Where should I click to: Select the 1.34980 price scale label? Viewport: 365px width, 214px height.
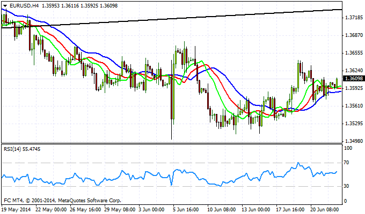(x=354, y=141)
